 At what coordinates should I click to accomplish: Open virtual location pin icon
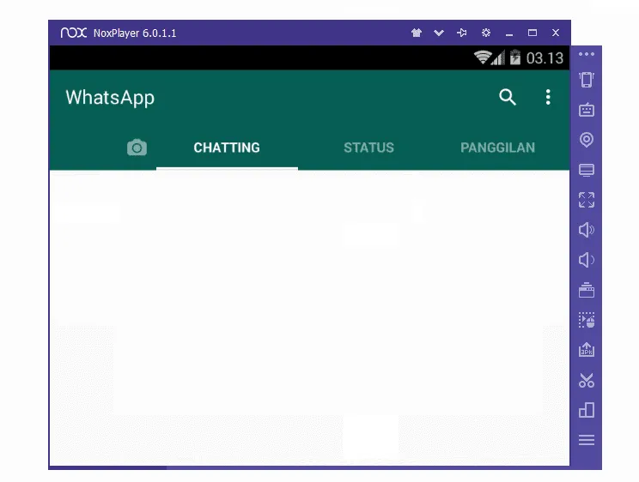(x=587, y=140)
